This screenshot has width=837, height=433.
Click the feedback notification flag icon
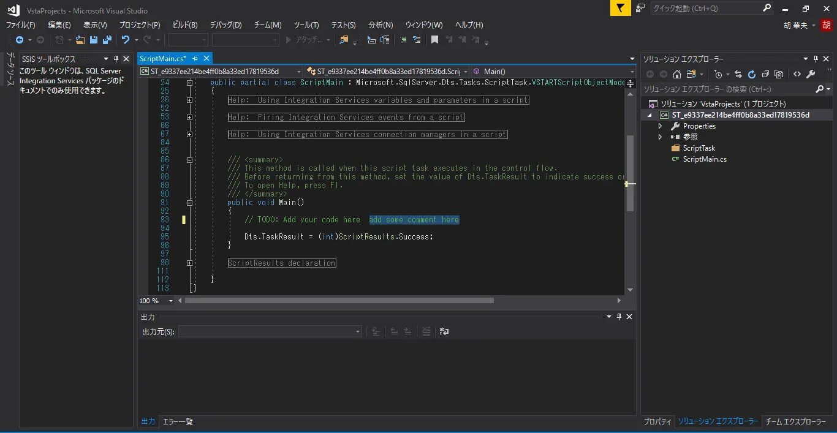tap(620, 8)
